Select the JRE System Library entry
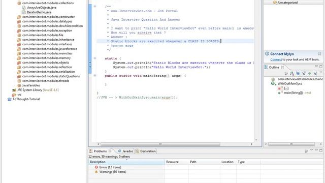This screenshot has height=183, width=325. (x=38, y=90)
